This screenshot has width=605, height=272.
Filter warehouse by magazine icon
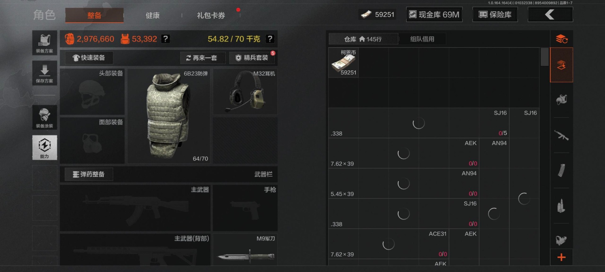click(x=561, y=170)
